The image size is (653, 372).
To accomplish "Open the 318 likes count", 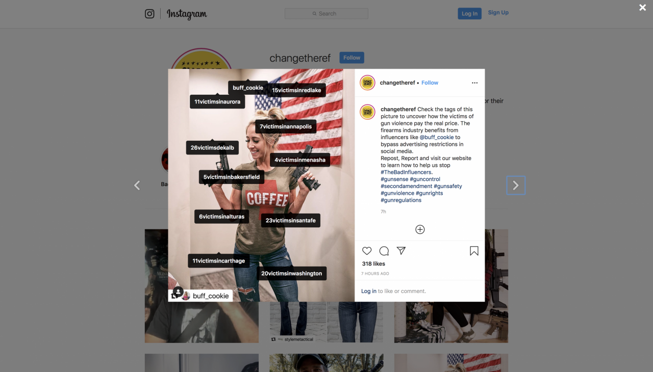I will click(x=373, y=264).
